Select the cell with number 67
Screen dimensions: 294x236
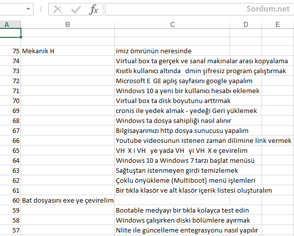(x=10, y=130)
